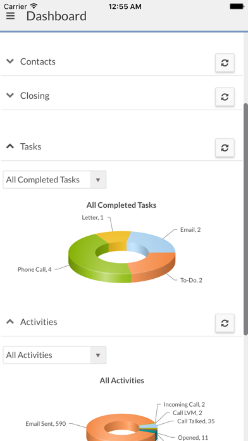Viewport: 248px width, 441px height.
Task: Open the hamburger menu icon
Action: (10, 16)
